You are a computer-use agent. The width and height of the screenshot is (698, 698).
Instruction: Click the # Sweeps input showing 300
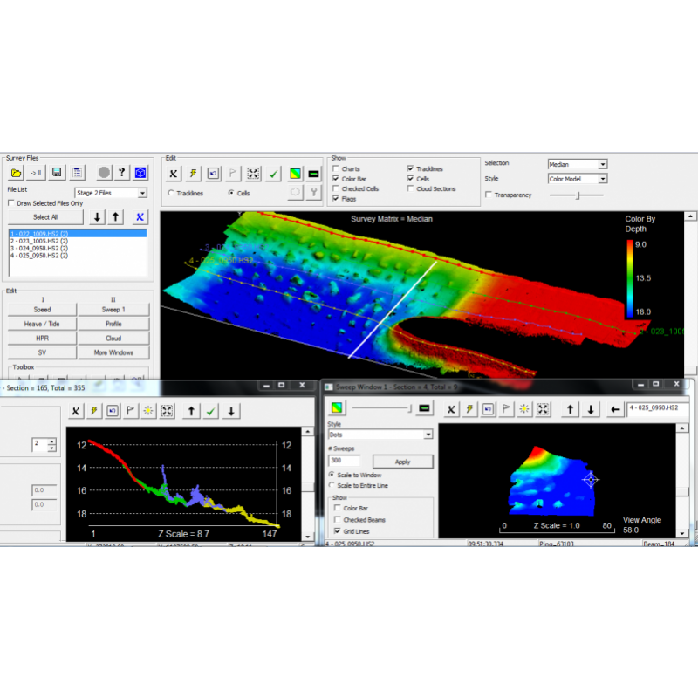pos(344,461)
